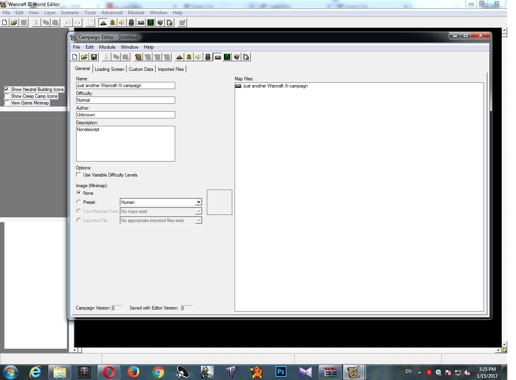
Task: Click Add Map scroll icon in Campaign Editor
Action: point(138,57)
